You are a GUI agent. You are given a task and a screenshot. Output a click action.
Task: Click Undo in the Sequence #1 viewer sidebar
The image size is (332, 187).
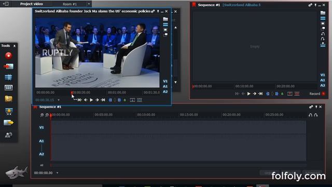click(323, 34)
